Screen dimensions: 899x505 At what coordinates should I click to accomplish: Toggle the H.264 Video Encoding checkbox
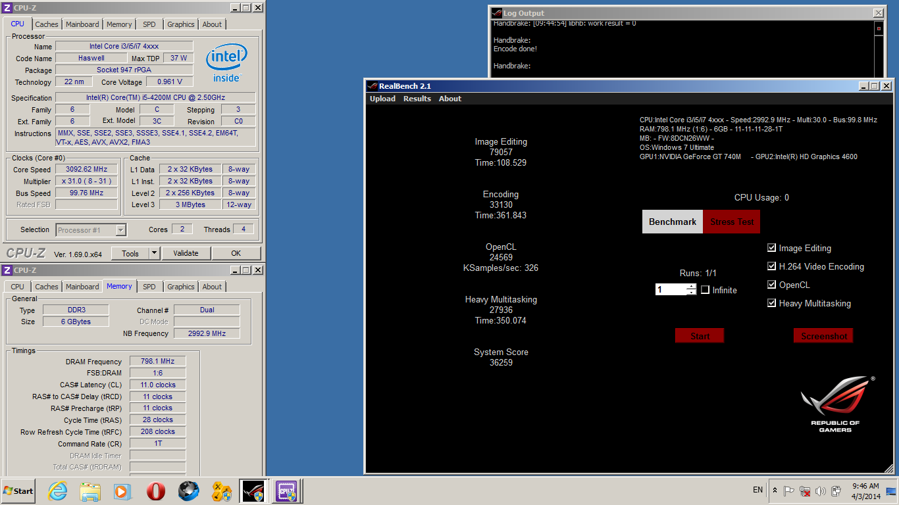point(772,266)
